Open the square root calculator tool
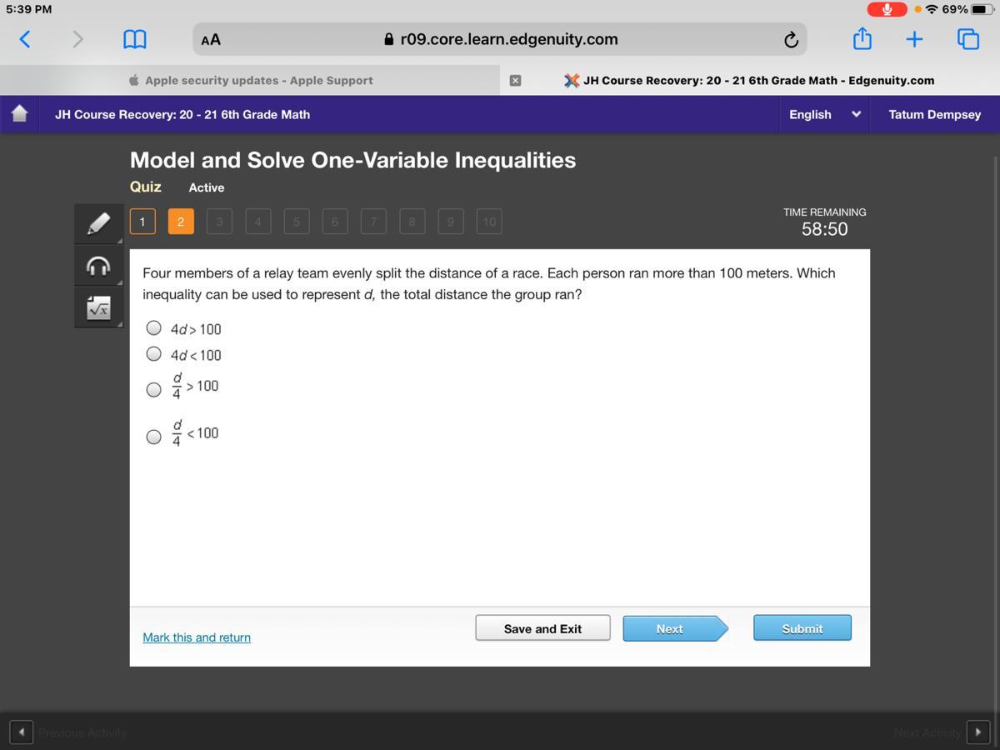 (x=98, y=308)
